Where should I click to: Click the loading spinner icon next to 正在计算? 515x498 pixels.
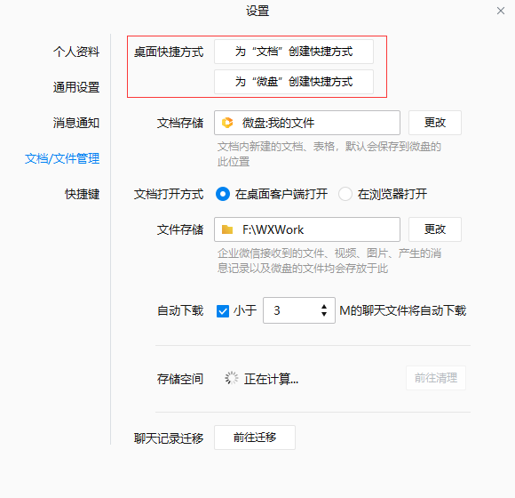click(232, 378)
